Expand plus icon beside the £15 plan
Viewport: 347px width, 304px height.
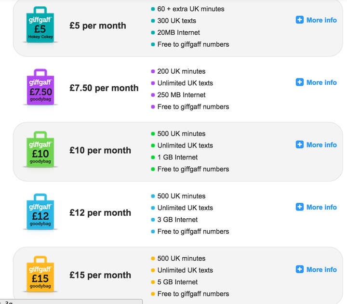point(300,269)
